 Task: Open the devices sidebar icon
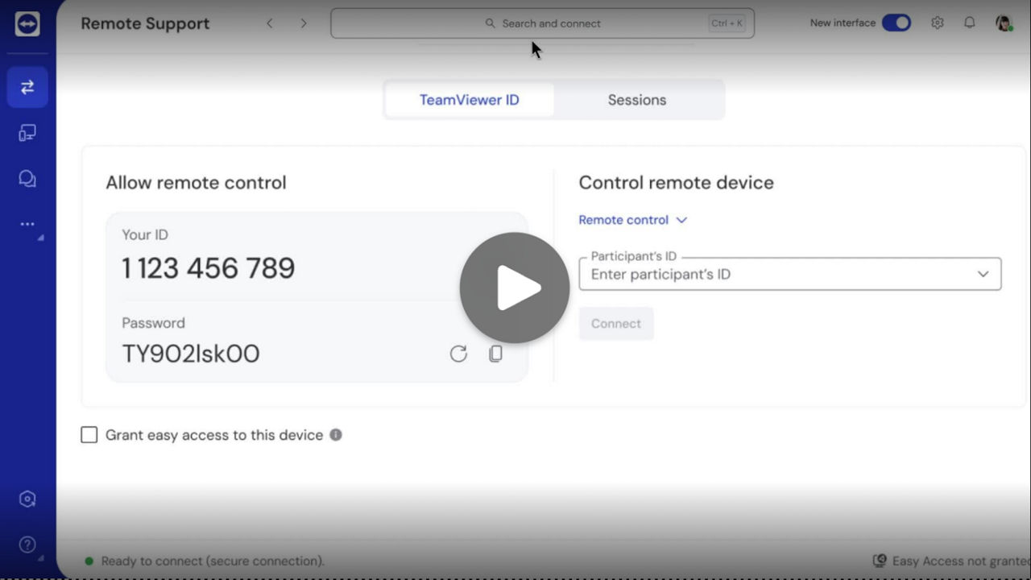[27, 133]
